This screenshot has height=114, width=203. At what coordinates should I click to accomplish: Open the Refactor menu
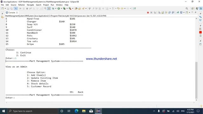click(x=22, y=5)
